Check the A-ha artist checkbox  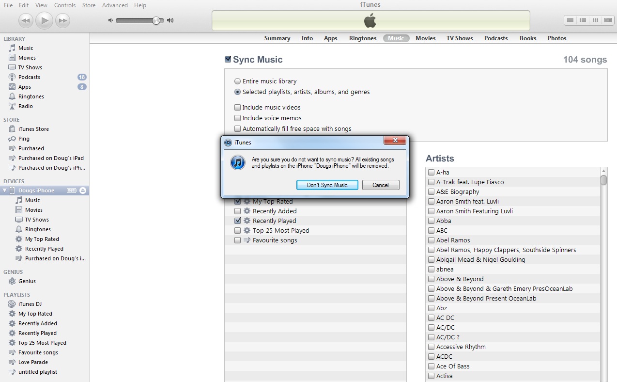[431, 173]
